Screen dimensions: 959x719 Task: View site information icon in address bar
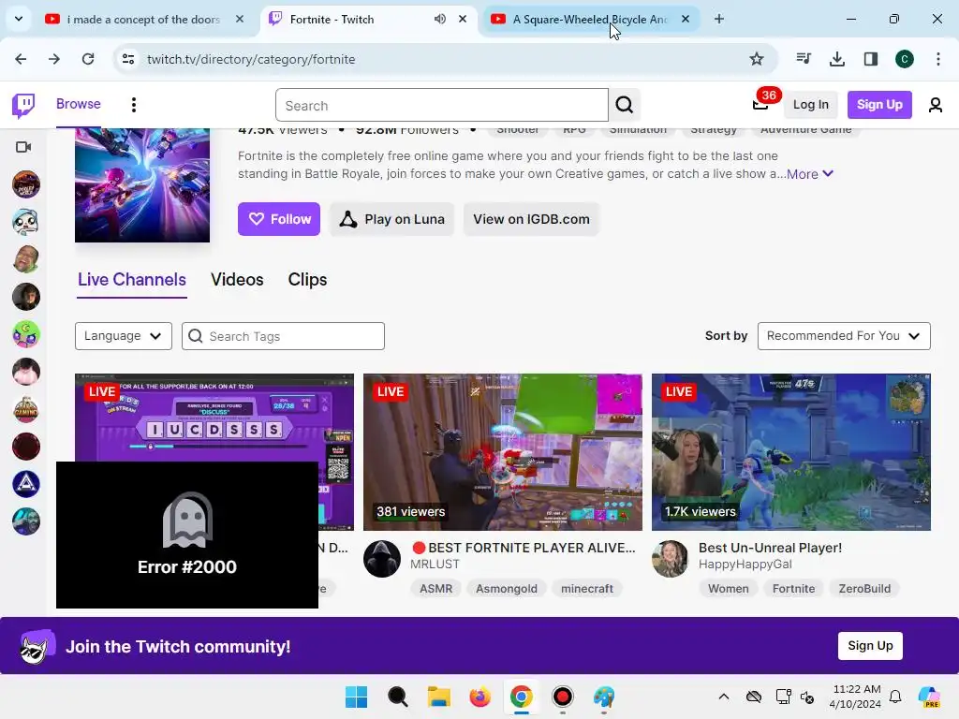[128, 59]
